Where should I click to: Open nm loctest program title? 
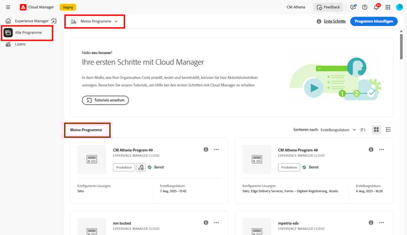[x=122, y=223]
